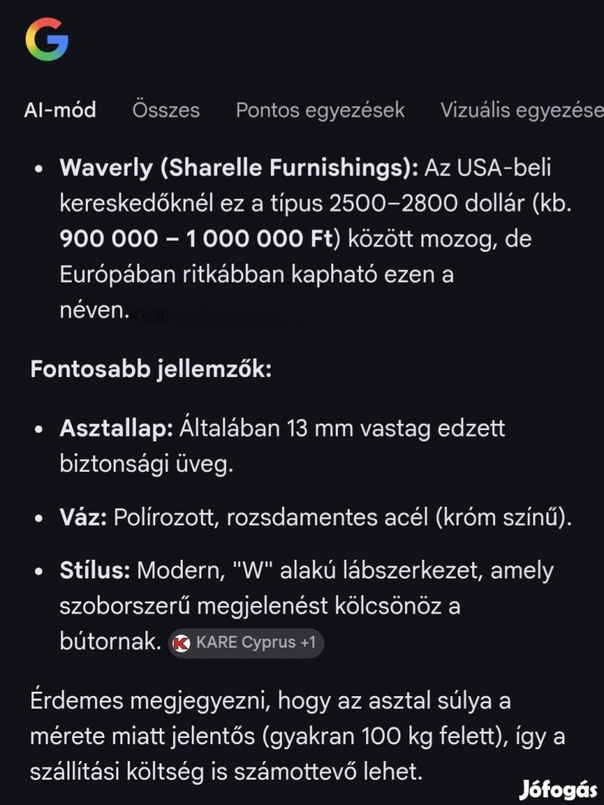
Task: Switch to the AI-mód tab
Action: pos(60,110)
